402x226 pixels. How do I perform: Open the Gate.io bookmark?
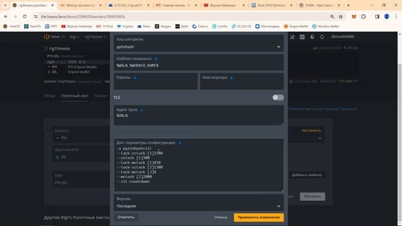click(200, 26)
